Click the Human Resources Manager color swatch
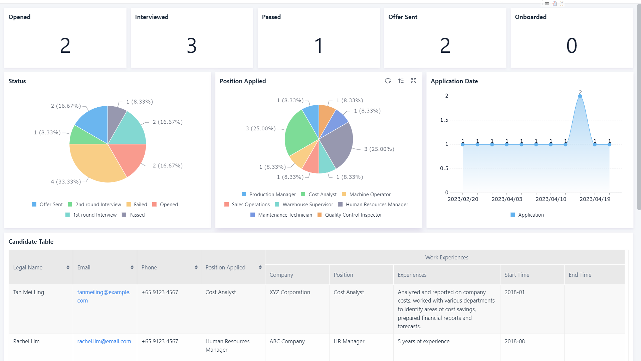 pos(340,205)
